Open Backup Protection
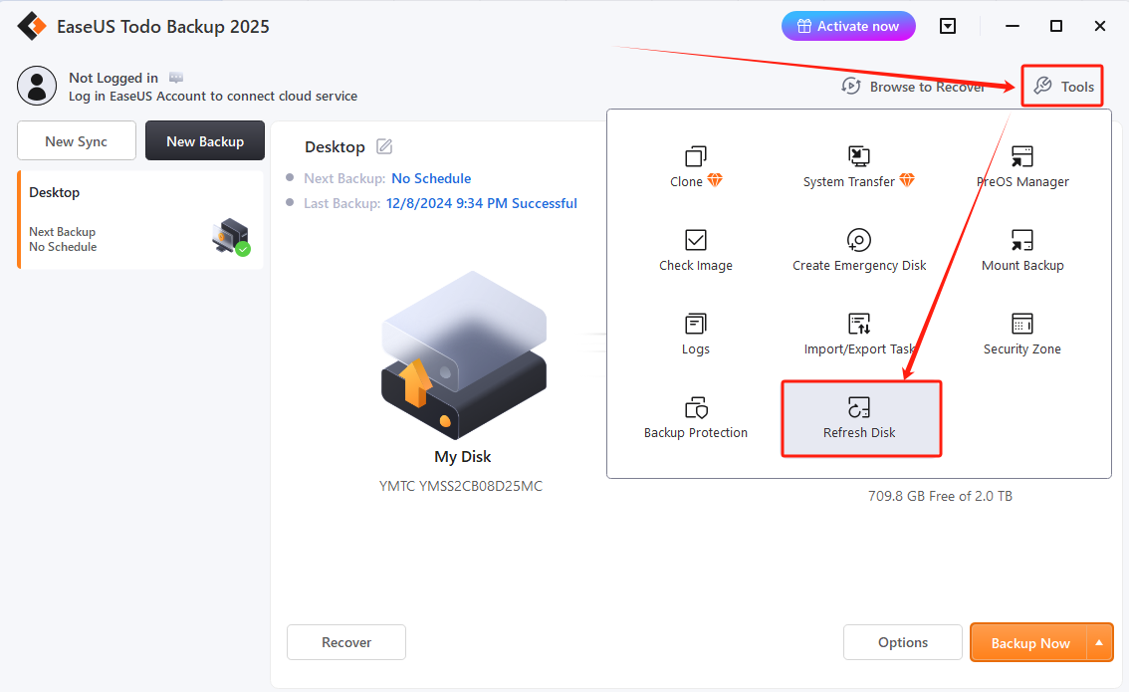 [x=696, y=417]
